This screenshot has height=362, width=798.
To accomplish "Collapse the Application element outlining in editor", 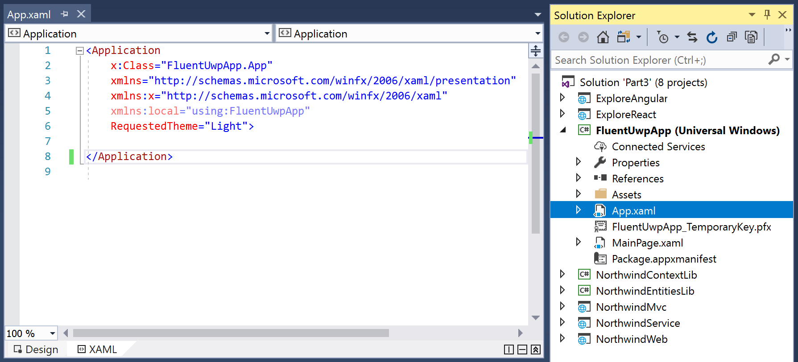I will [x=80, y=51].
